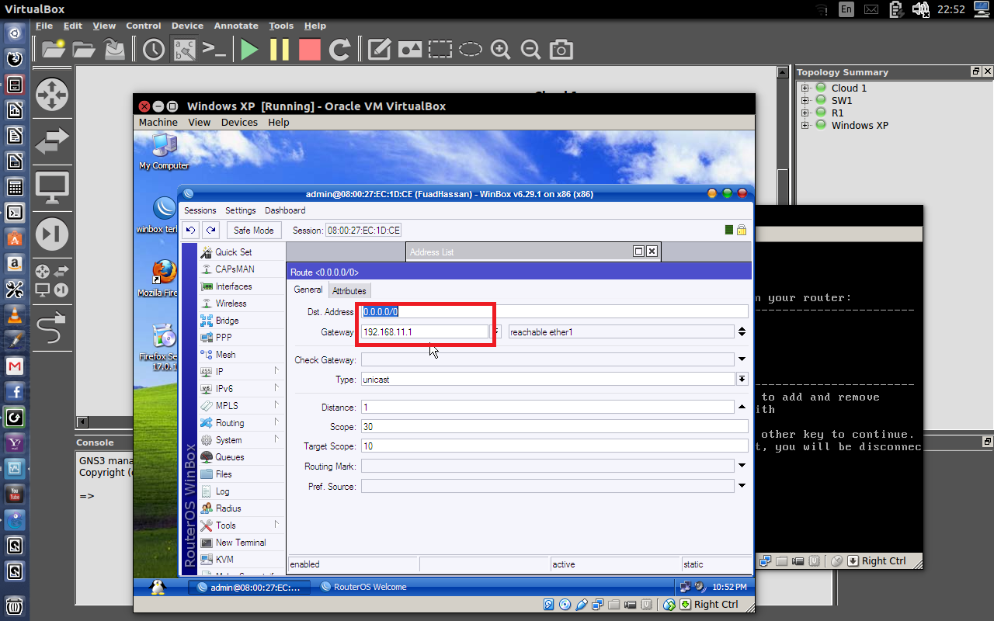Expand SW1 node in Topology Summary
Image resolution: width=994 pixels, height=621 pixels.
pyautogui.click(x=805, y=100)
